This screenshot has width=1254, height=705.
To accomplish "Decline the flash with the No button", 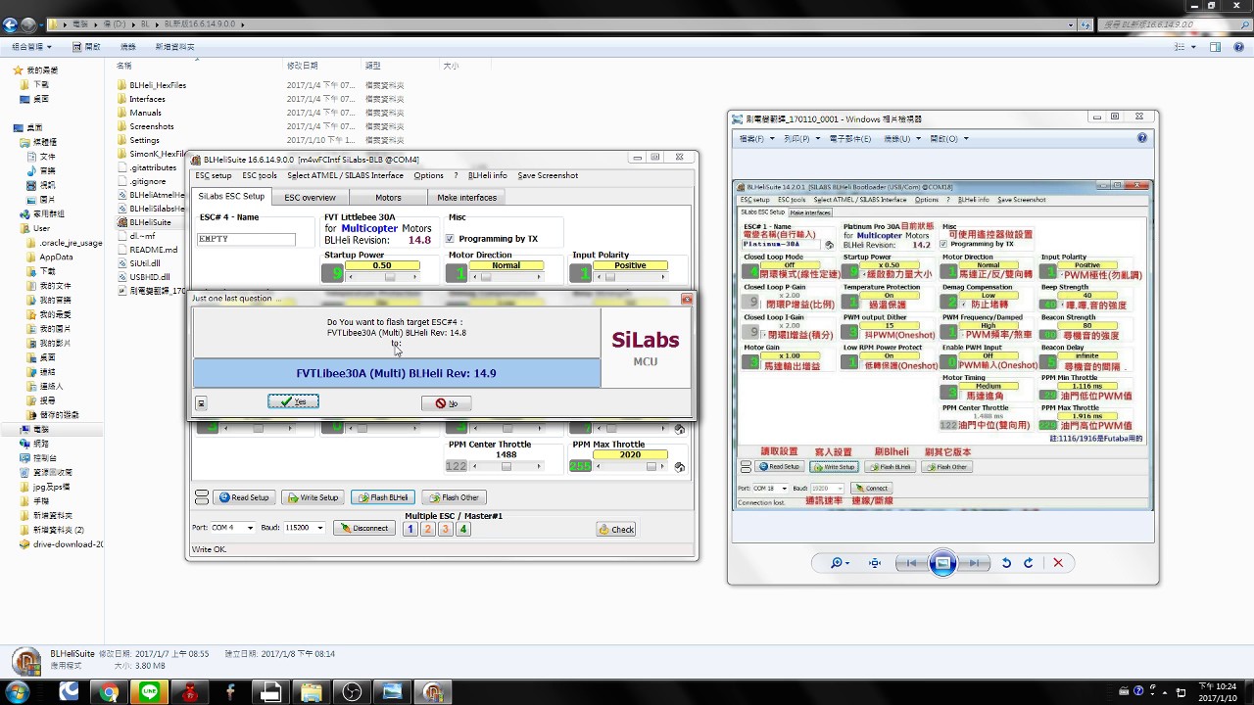I will [447, 403].
